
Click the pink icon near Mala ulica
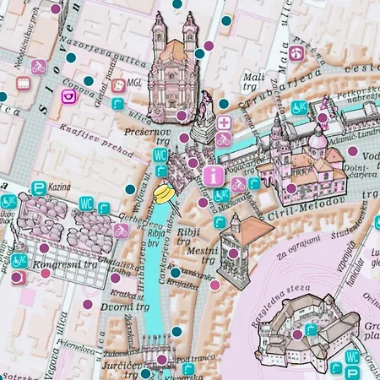coord(296,53)
